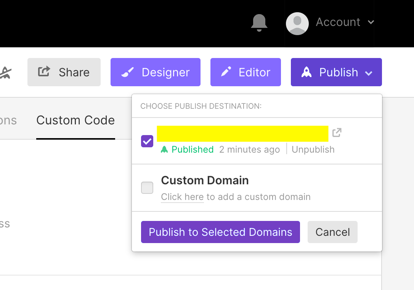The width and height of the screenshot is (414, 290).
Task: Switch to the Custom Code tab
Action: click(x=75, y=121)
